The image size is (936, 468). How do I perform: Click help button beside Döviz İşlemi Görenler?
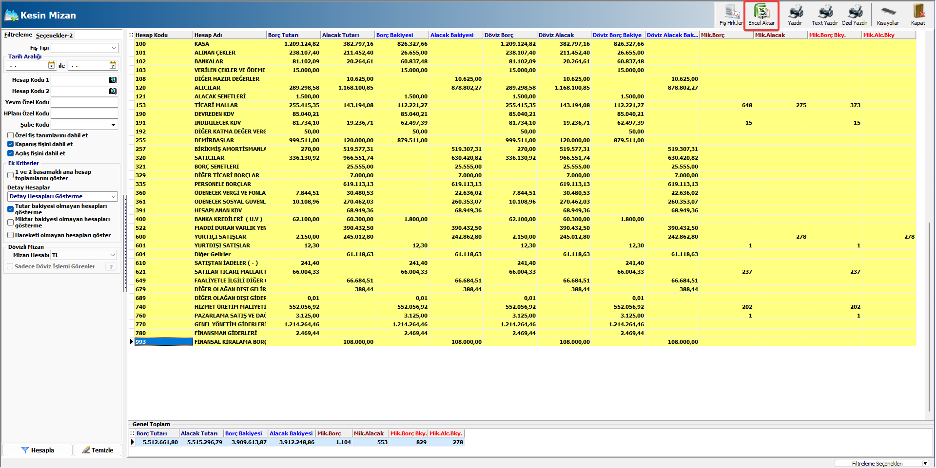pos(111,266)
